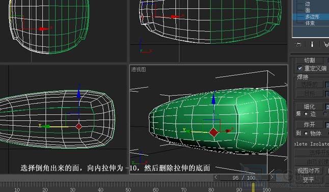The image size is (329, 192).
Task: Click the 变平 (Make Planar) button
Action: [308, 180]
